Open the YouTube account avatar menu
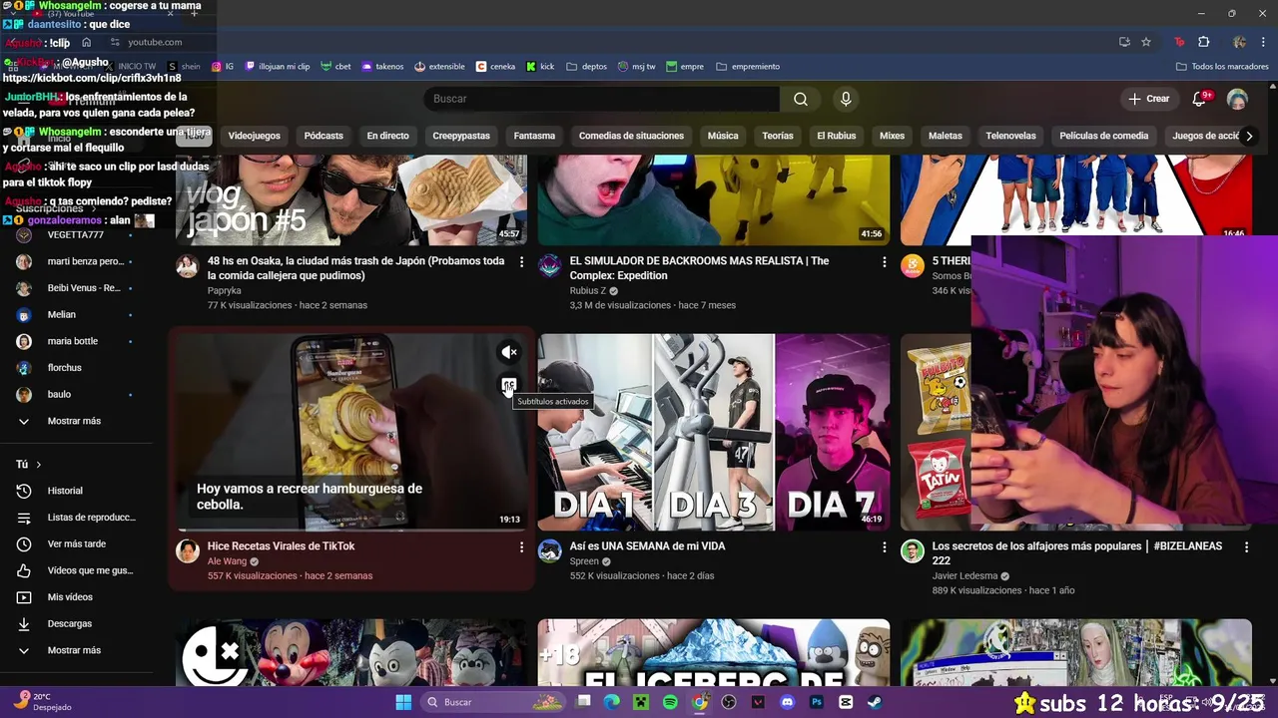 coord(1237,99)
